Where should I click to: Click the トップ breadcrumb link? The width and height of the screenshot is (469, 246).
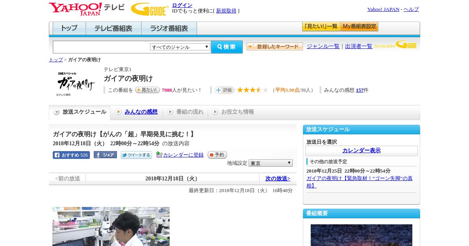[56, 60]
